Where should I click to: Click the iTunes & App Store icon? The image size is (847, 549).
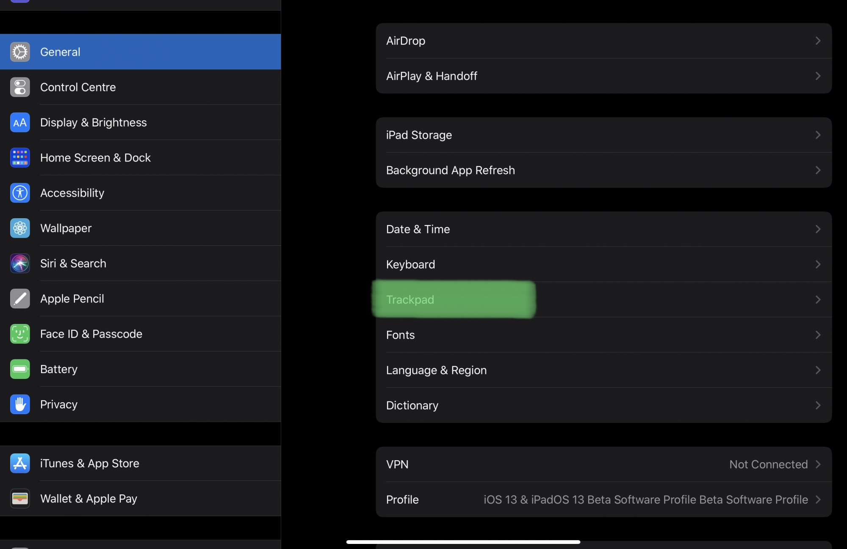(x=20, y=464)
